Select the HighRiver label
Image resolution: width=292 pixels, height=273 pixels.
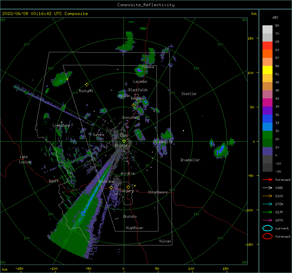(135, 228)
